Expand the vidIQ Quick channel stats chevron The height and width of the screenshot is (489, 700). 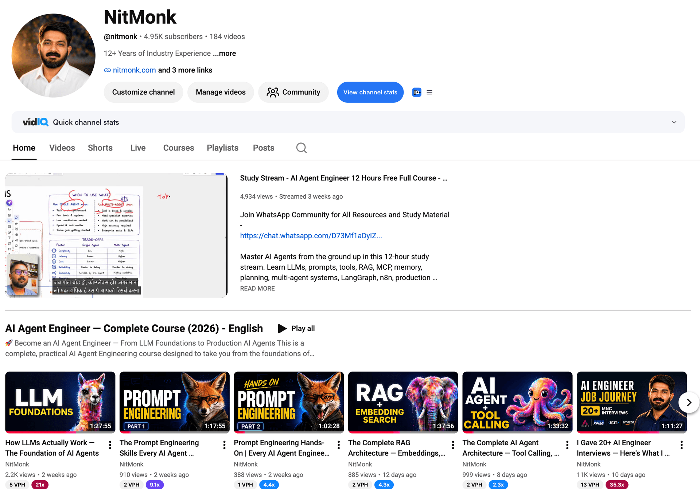674,122
